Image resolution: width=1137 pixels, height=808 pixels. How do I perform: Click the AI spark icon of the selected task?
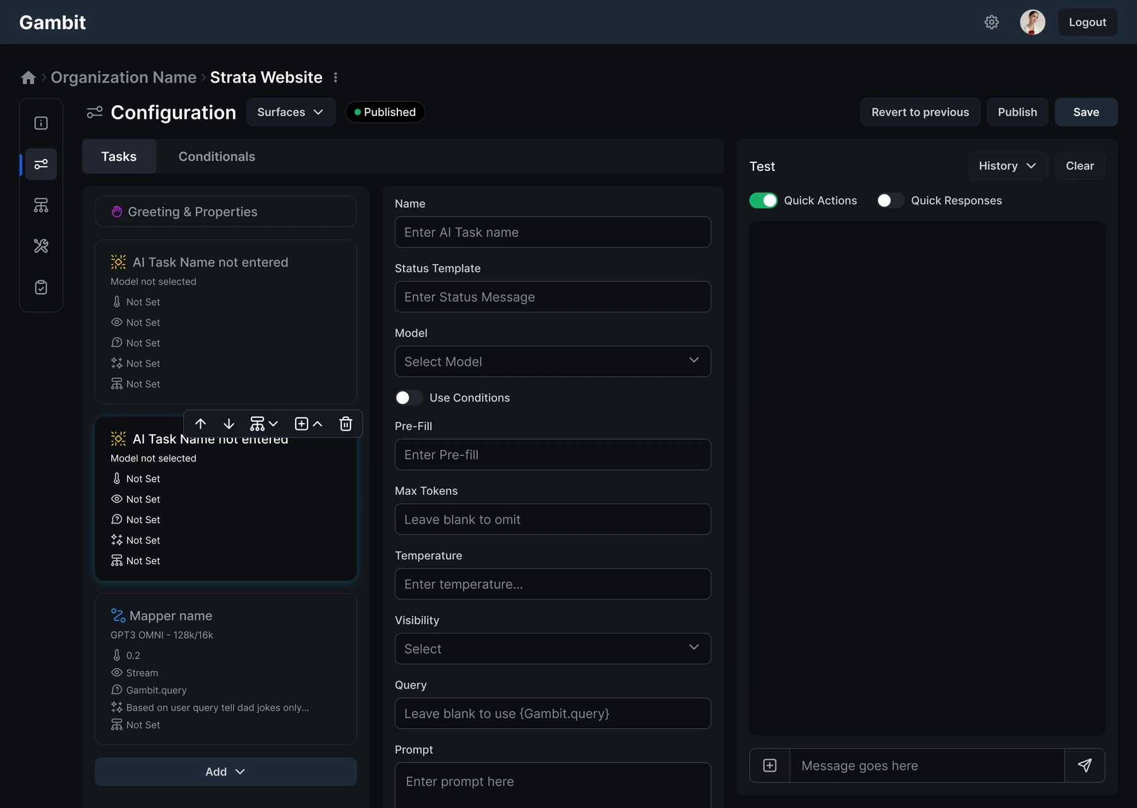[118, 439]
